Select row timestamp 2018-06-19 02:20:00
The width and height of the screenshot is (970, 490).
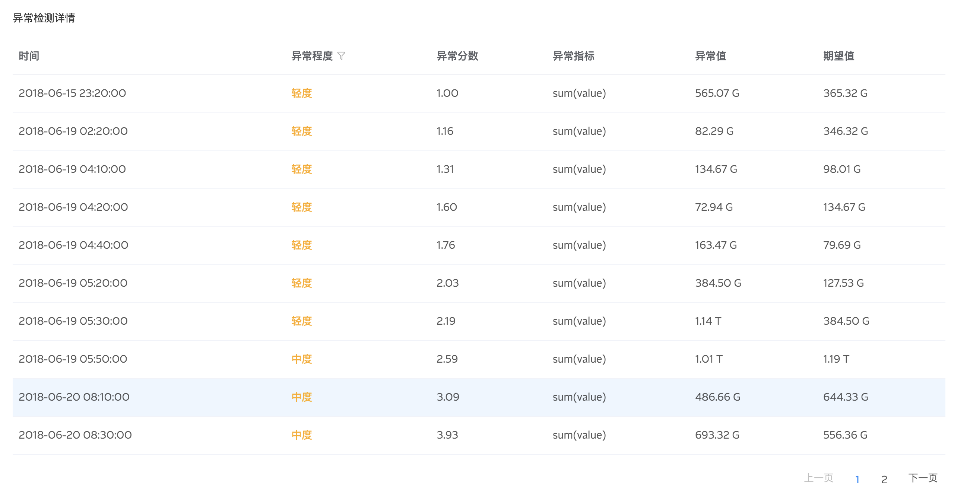tap(73, 131)
